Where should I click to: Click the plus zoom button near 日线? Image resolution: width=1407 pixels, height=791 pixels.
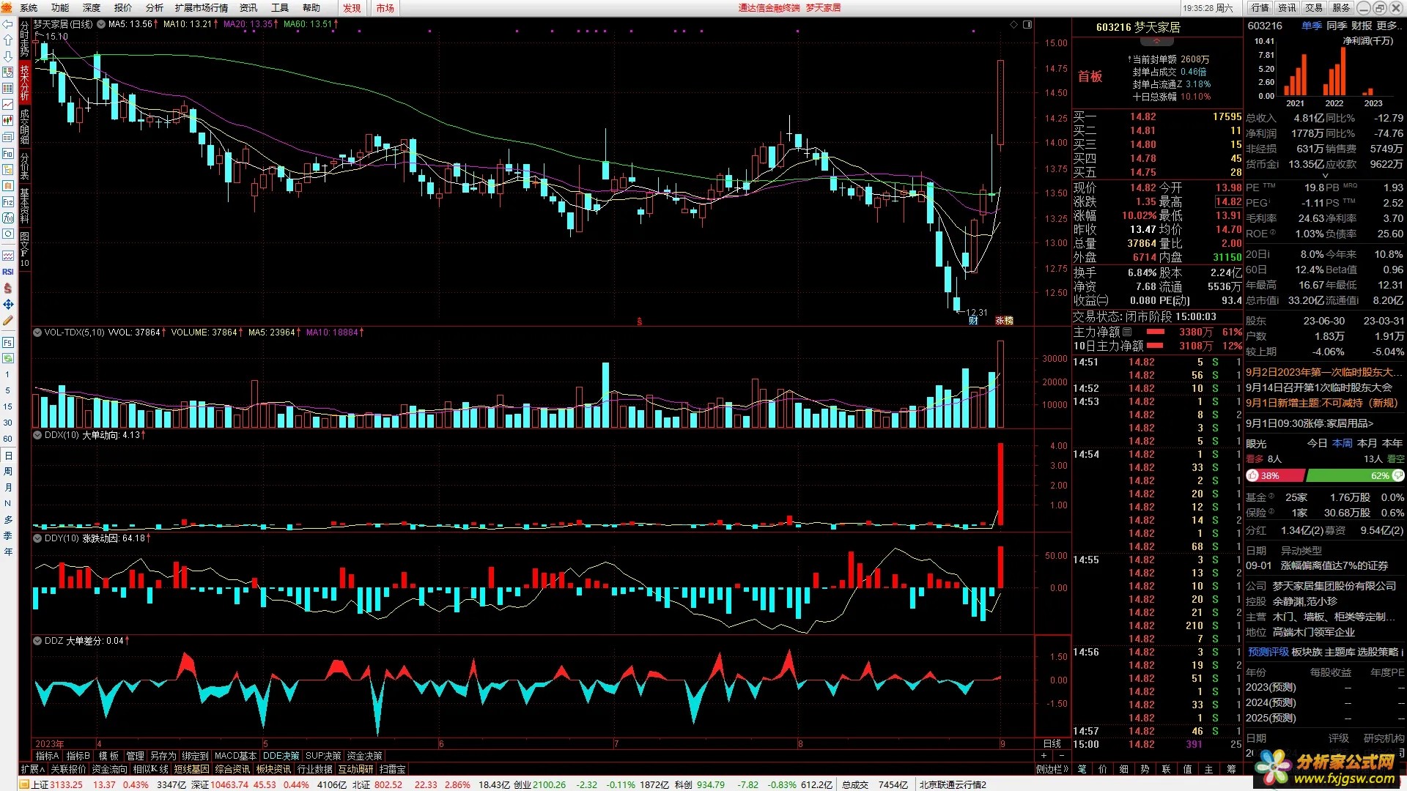click(x=1044, y=755)
